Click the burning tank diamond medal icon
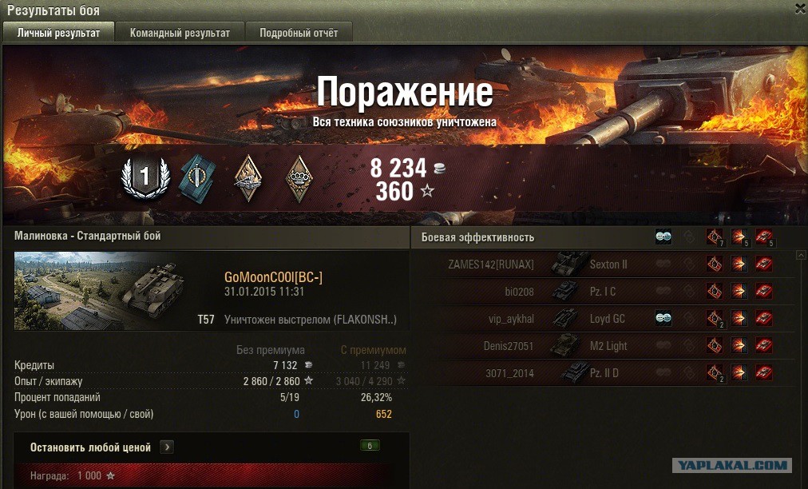The image size is (808, 489). (x=248, y=178)
